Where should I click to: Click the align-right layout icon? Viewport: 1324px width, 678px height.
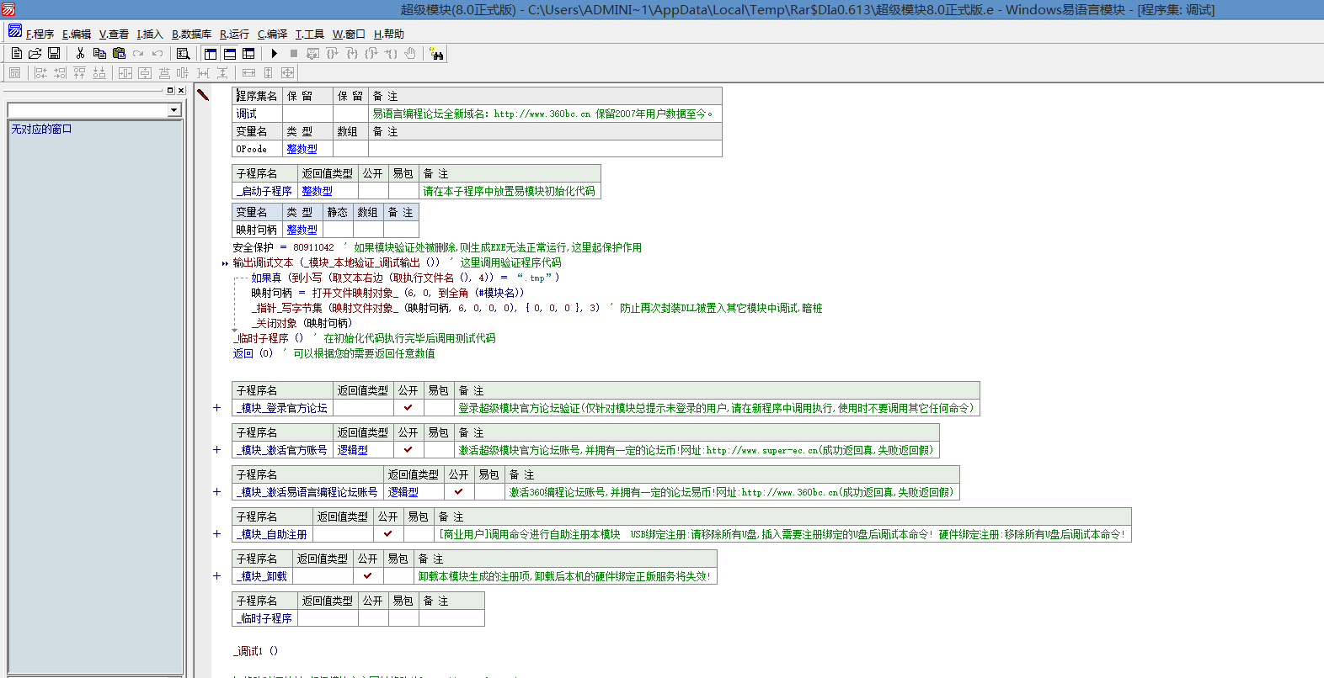pos(60,73)
